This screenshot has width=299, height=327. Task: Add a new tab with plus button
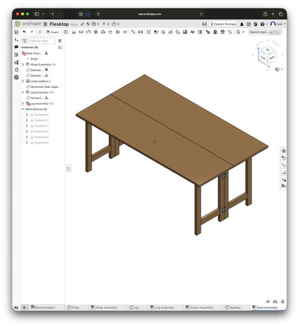click(x=24, y=307)
